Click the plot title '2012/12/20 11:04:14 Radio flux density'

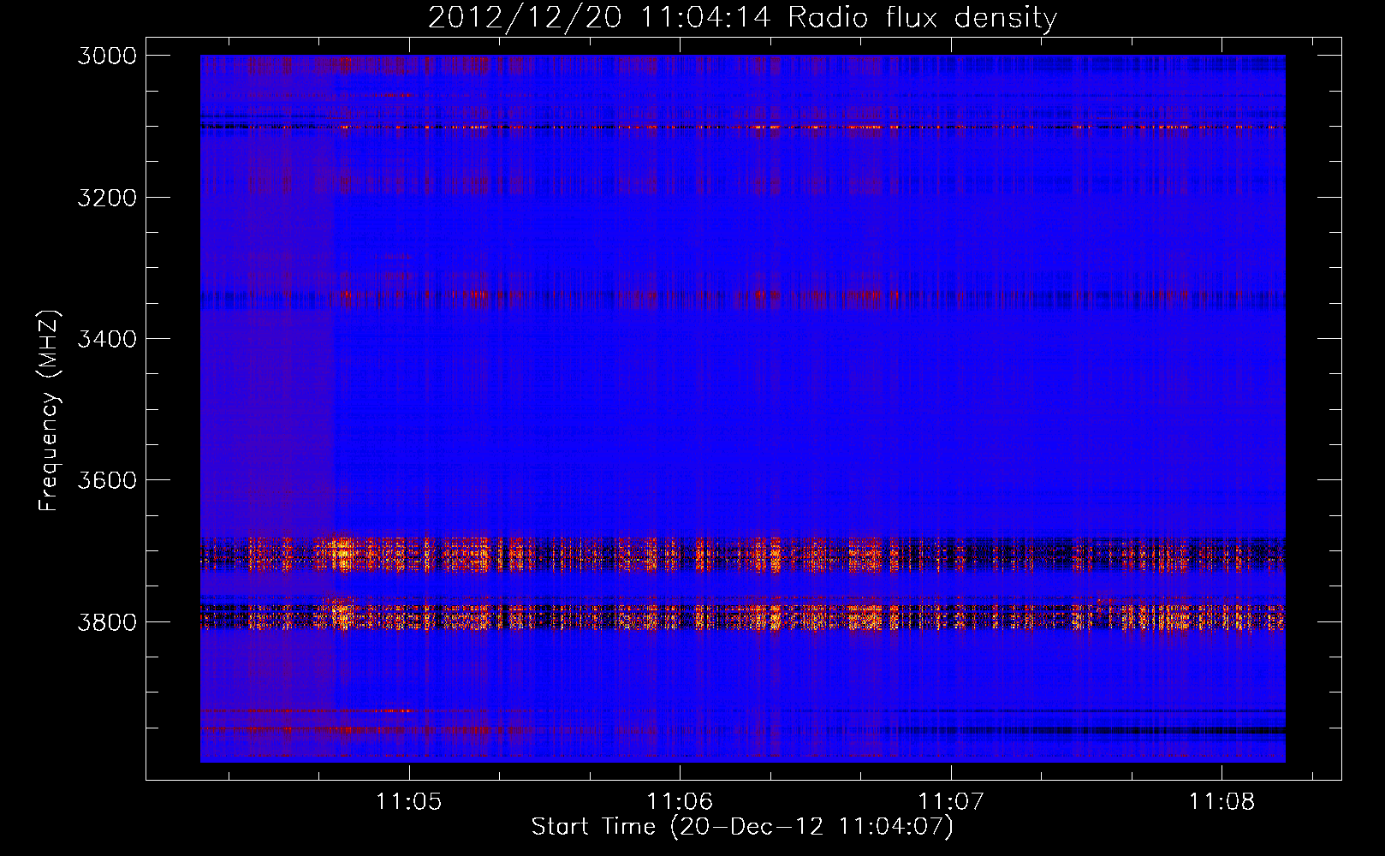pyautogui.click(x=742, y=17)
